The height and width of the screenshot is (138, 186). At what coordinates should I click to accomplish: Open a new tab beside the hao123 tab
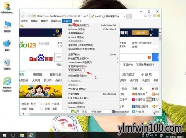point(129,16)
